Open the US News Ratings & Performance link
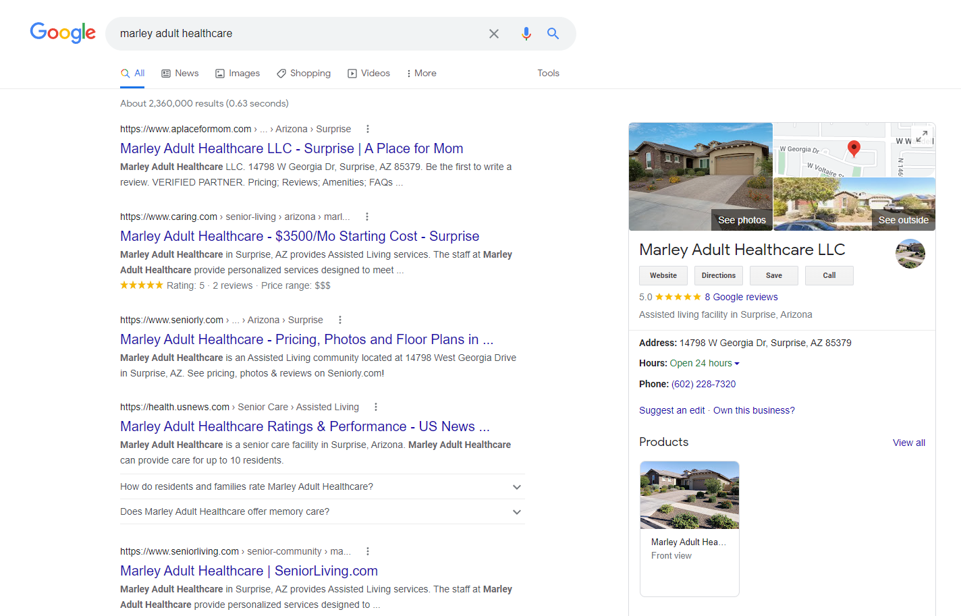The image size is (961, 616). point(305,426)
